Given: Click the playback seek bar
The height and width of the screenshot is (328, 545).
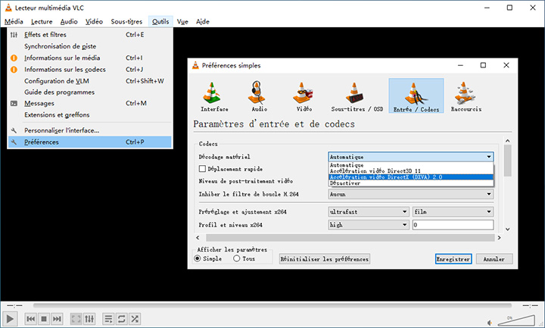Looking at the screenshot, I should [x=272, y=305].
